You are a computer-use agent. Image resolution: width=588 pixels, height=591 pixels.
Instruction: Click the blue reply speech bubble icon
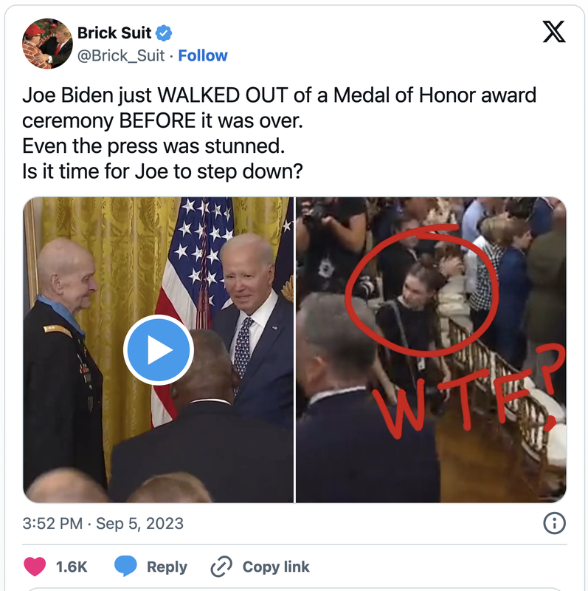(125, 566)
